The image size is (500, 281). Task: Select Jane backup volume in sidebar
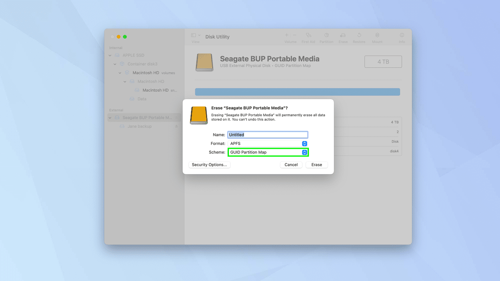139,126
